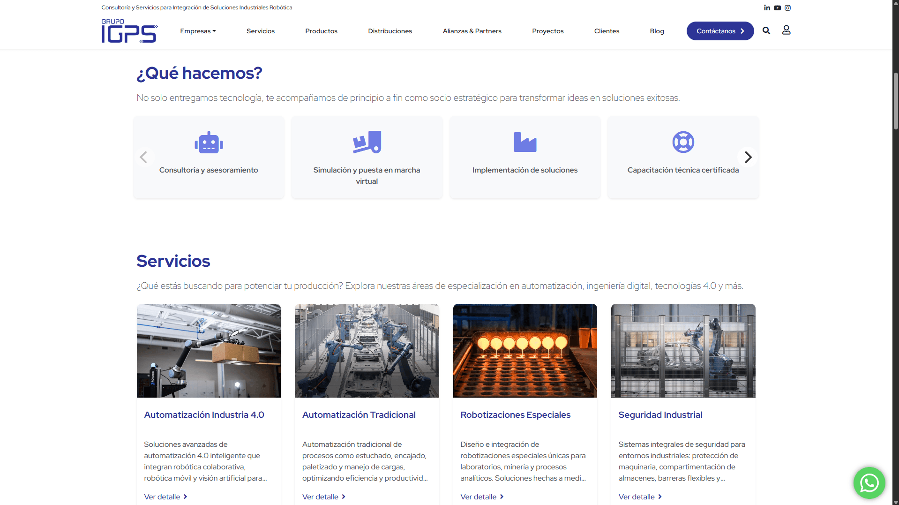Open the Blog menu item

coord(657,31)
